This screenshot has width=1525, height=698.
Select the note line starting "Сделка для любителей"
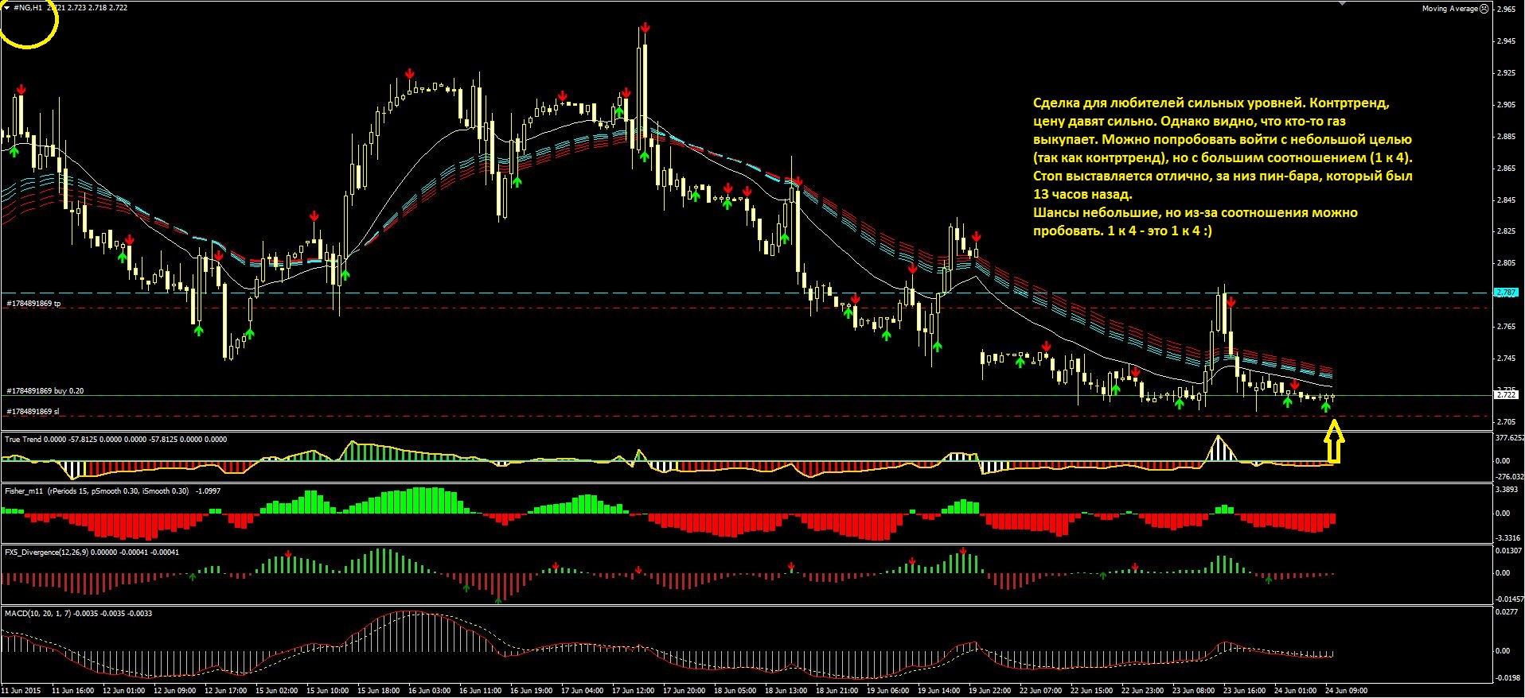click(x=1211, y=103)
